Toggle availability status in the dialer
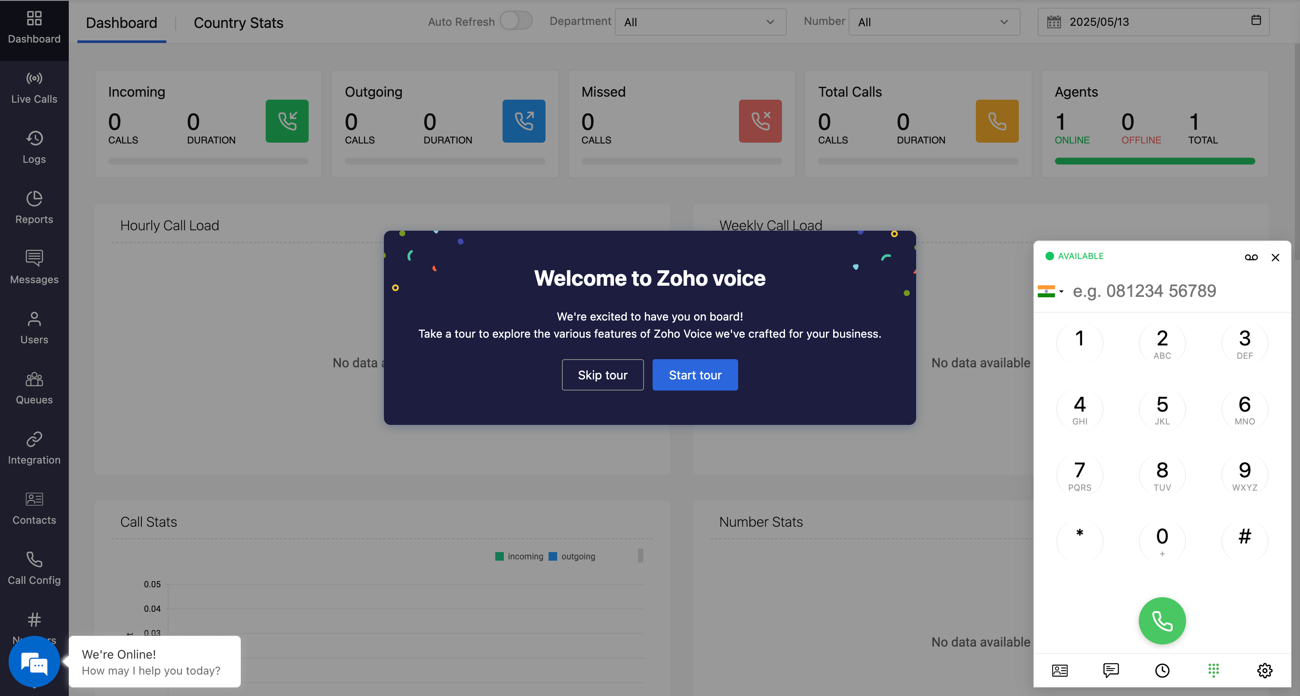Screen dimensions: 1300x696 tap(1075, 256)
